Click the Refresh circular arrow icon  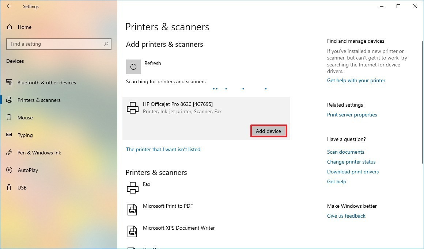click(133, 67)
